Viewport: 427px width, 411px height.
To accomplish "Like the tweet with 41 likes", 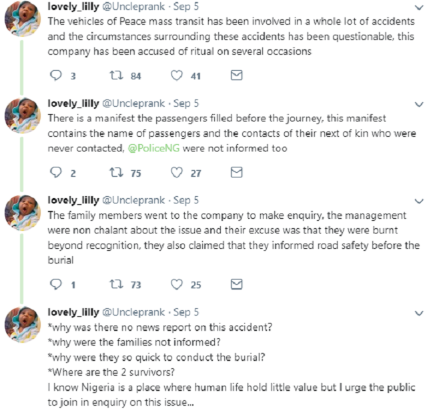I will (x=177, y=76).
